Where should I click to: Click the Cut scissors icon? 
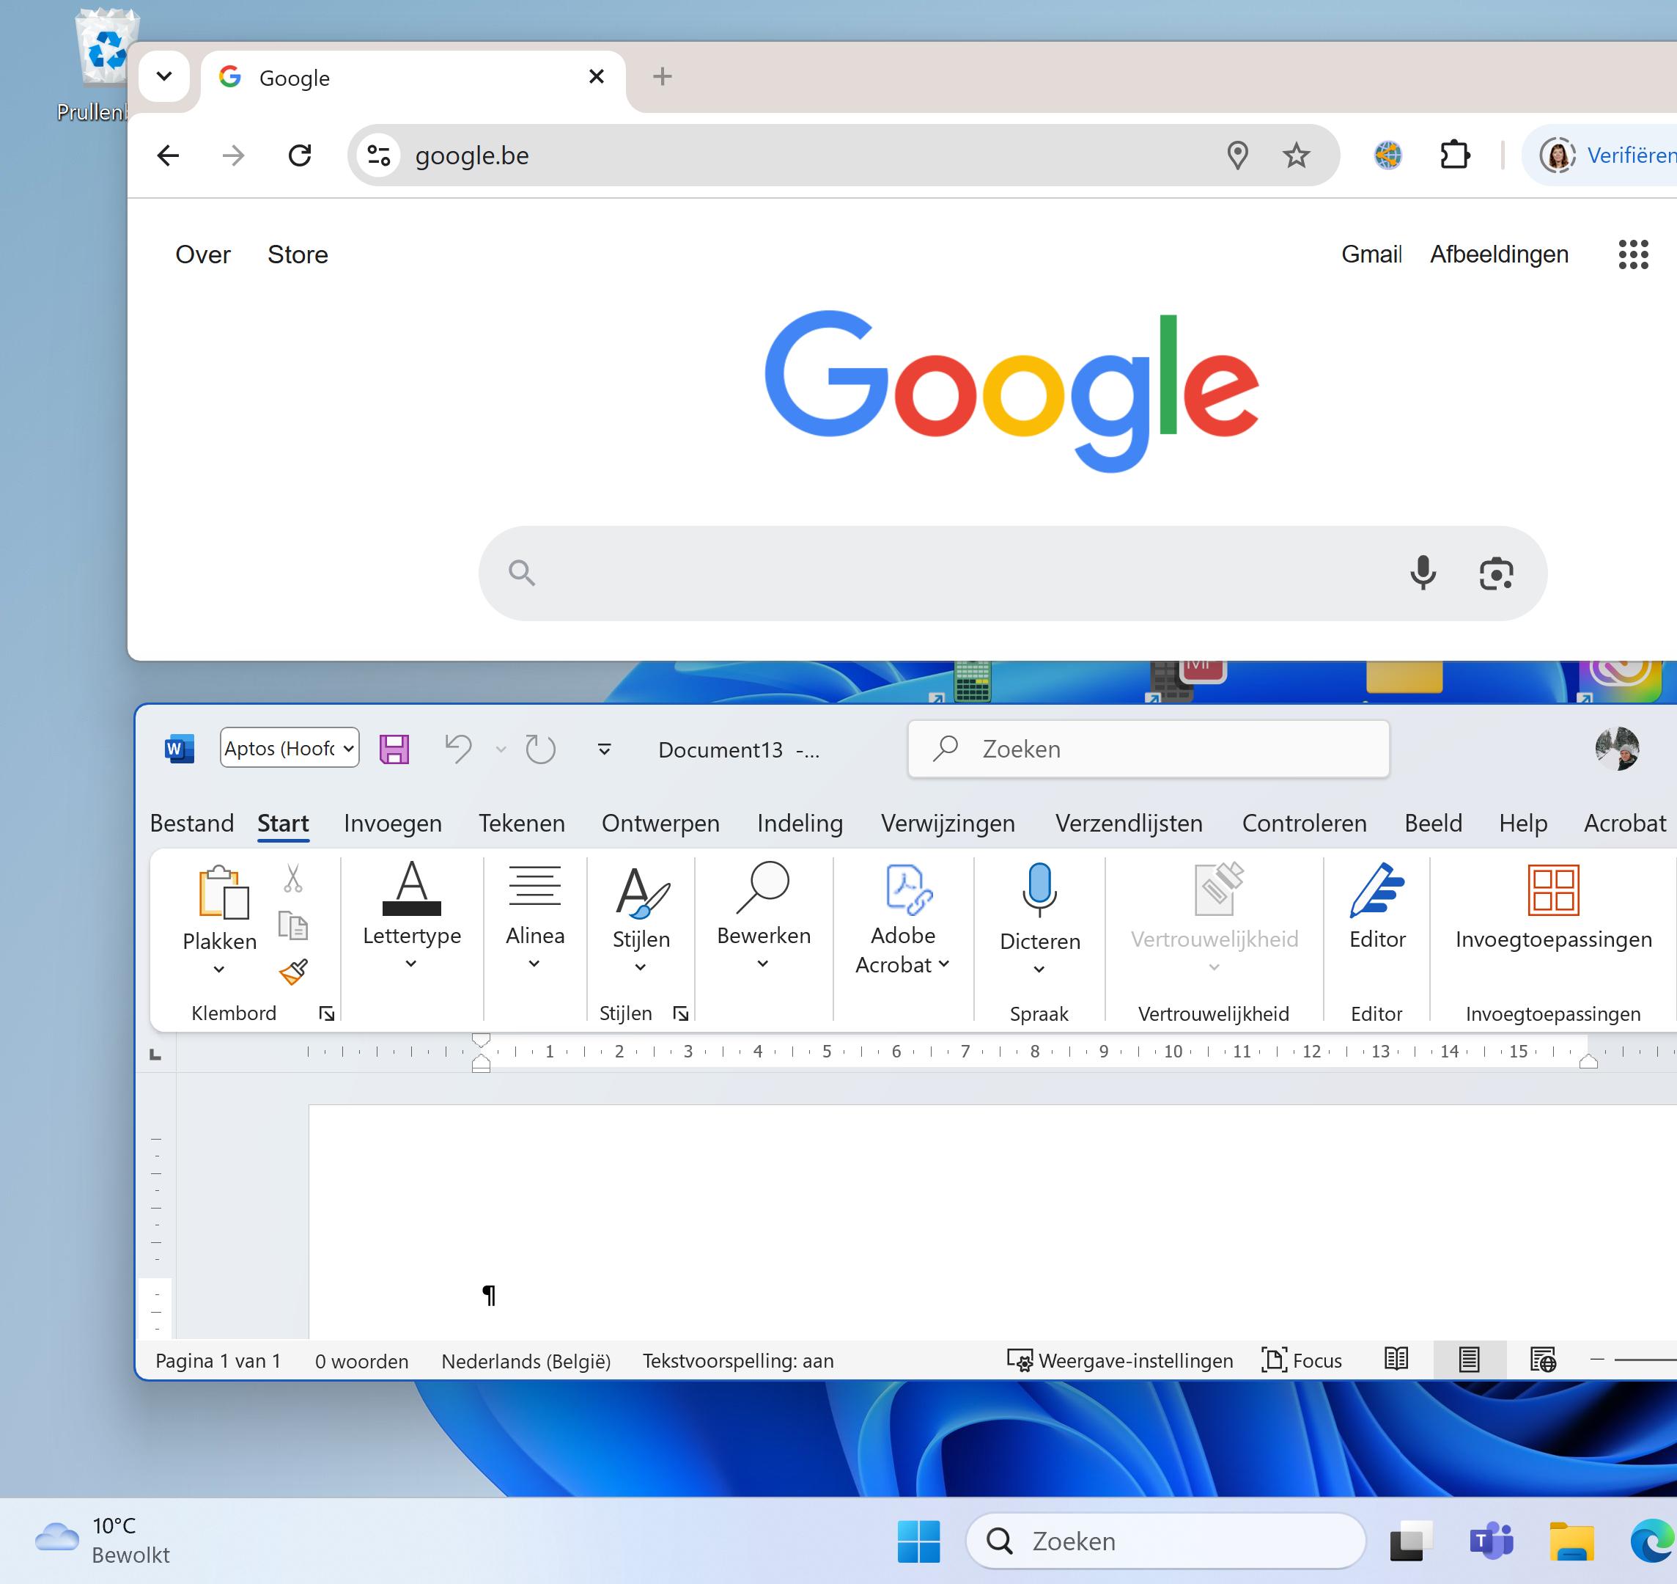coord(293,879)
